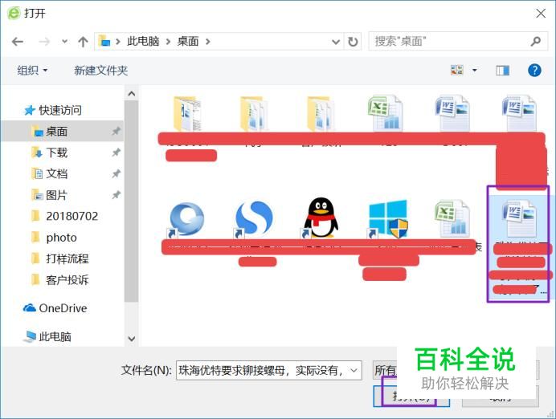
Task: Select the Sogou browser shortcut icon
Action: click(x=253, y=219)
